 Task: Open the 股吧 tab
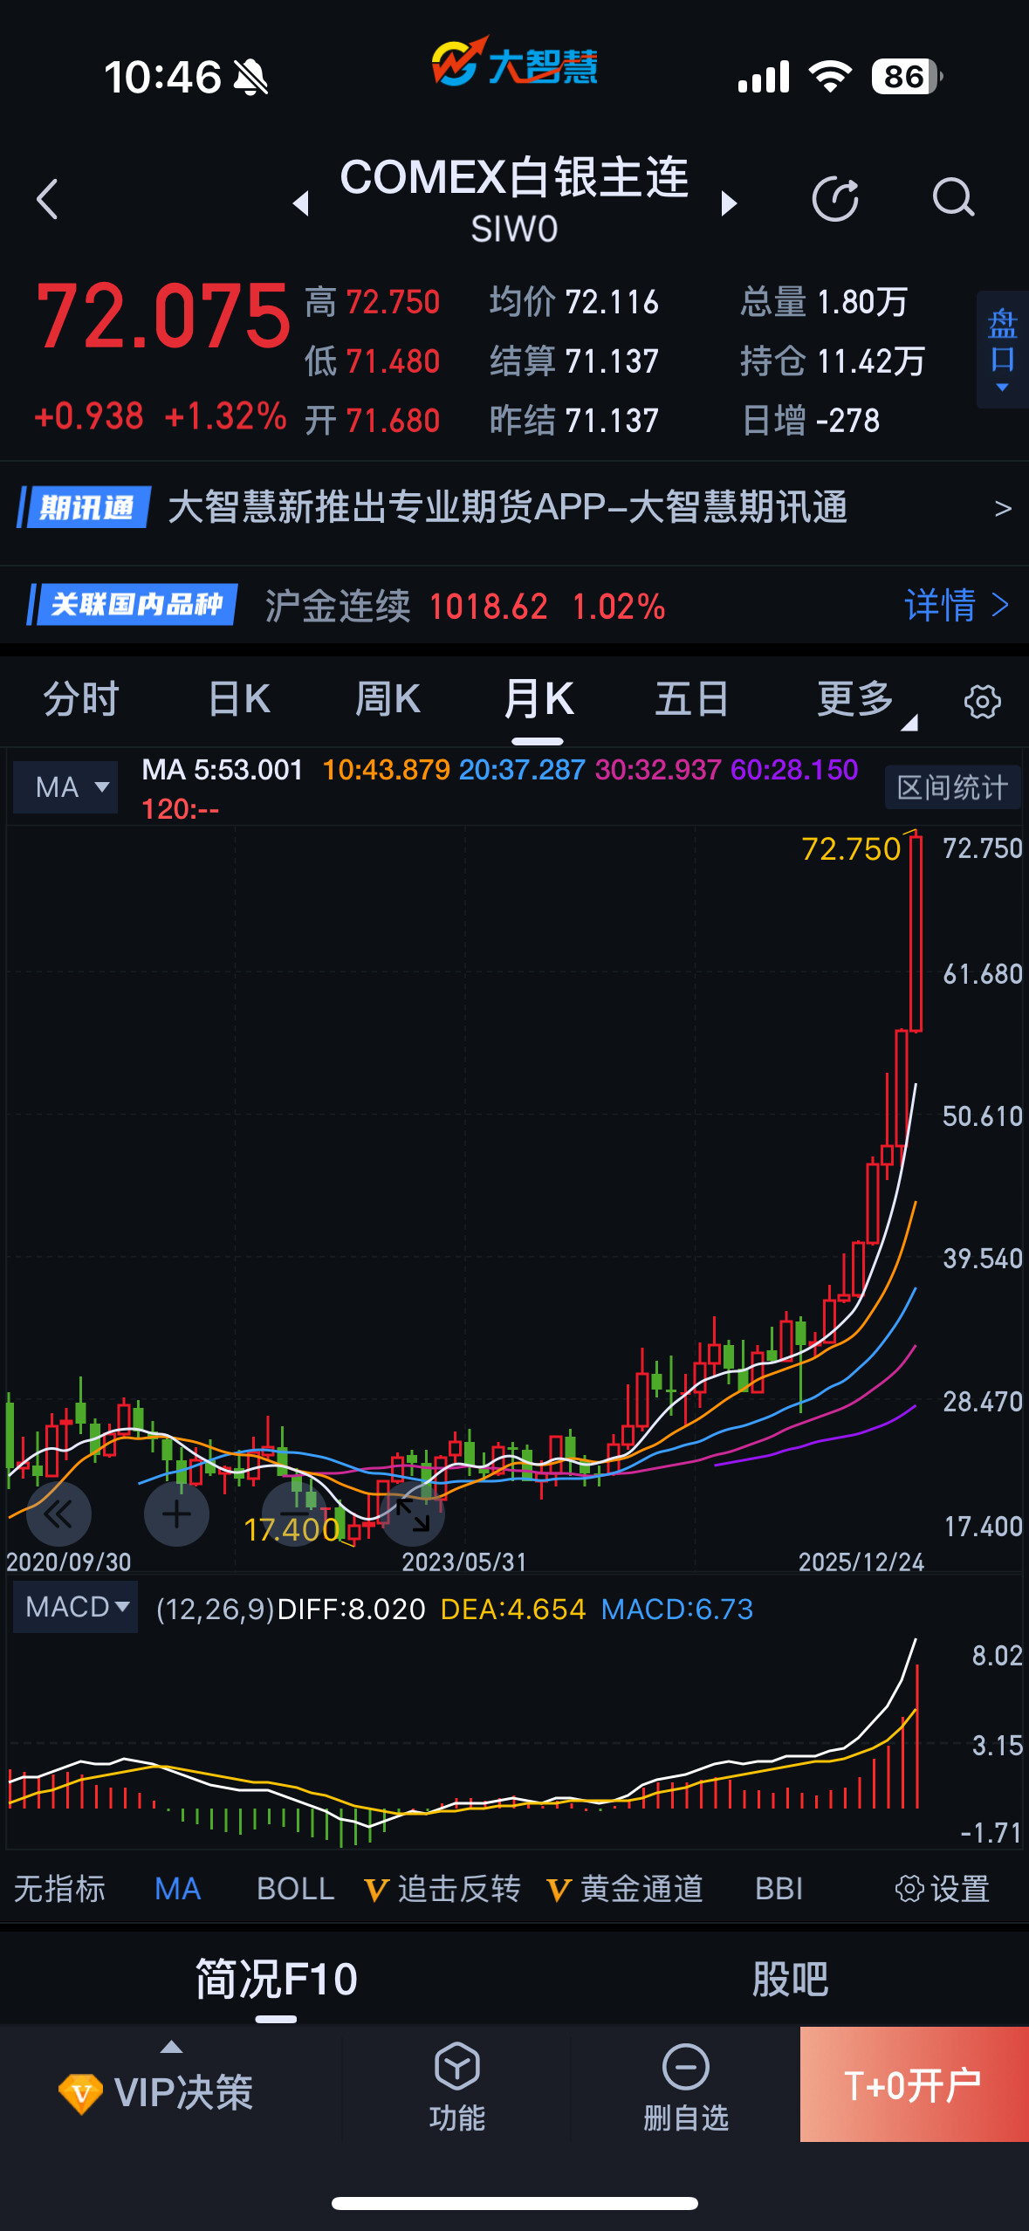pyautogui.click(x=790, y=1980)
